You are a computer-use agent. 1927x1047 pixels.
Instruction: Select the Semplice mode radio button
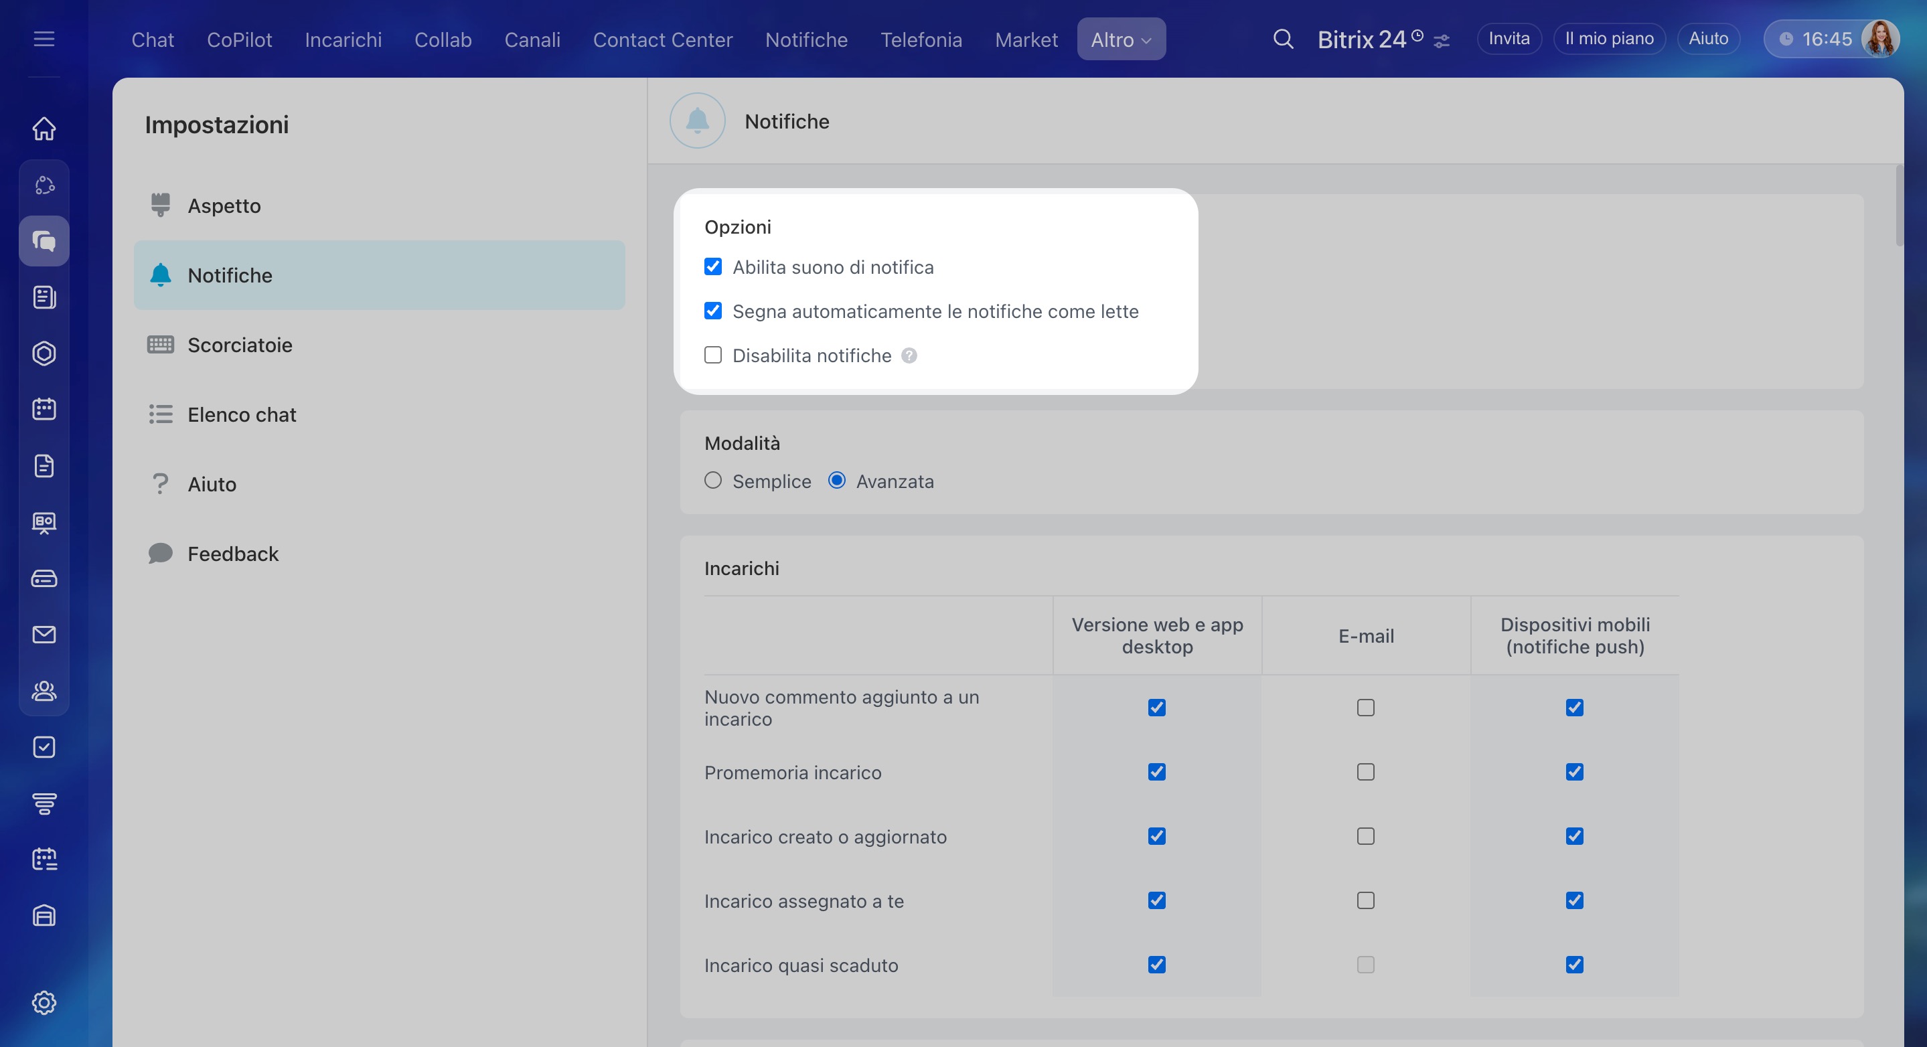coord(713,481)
